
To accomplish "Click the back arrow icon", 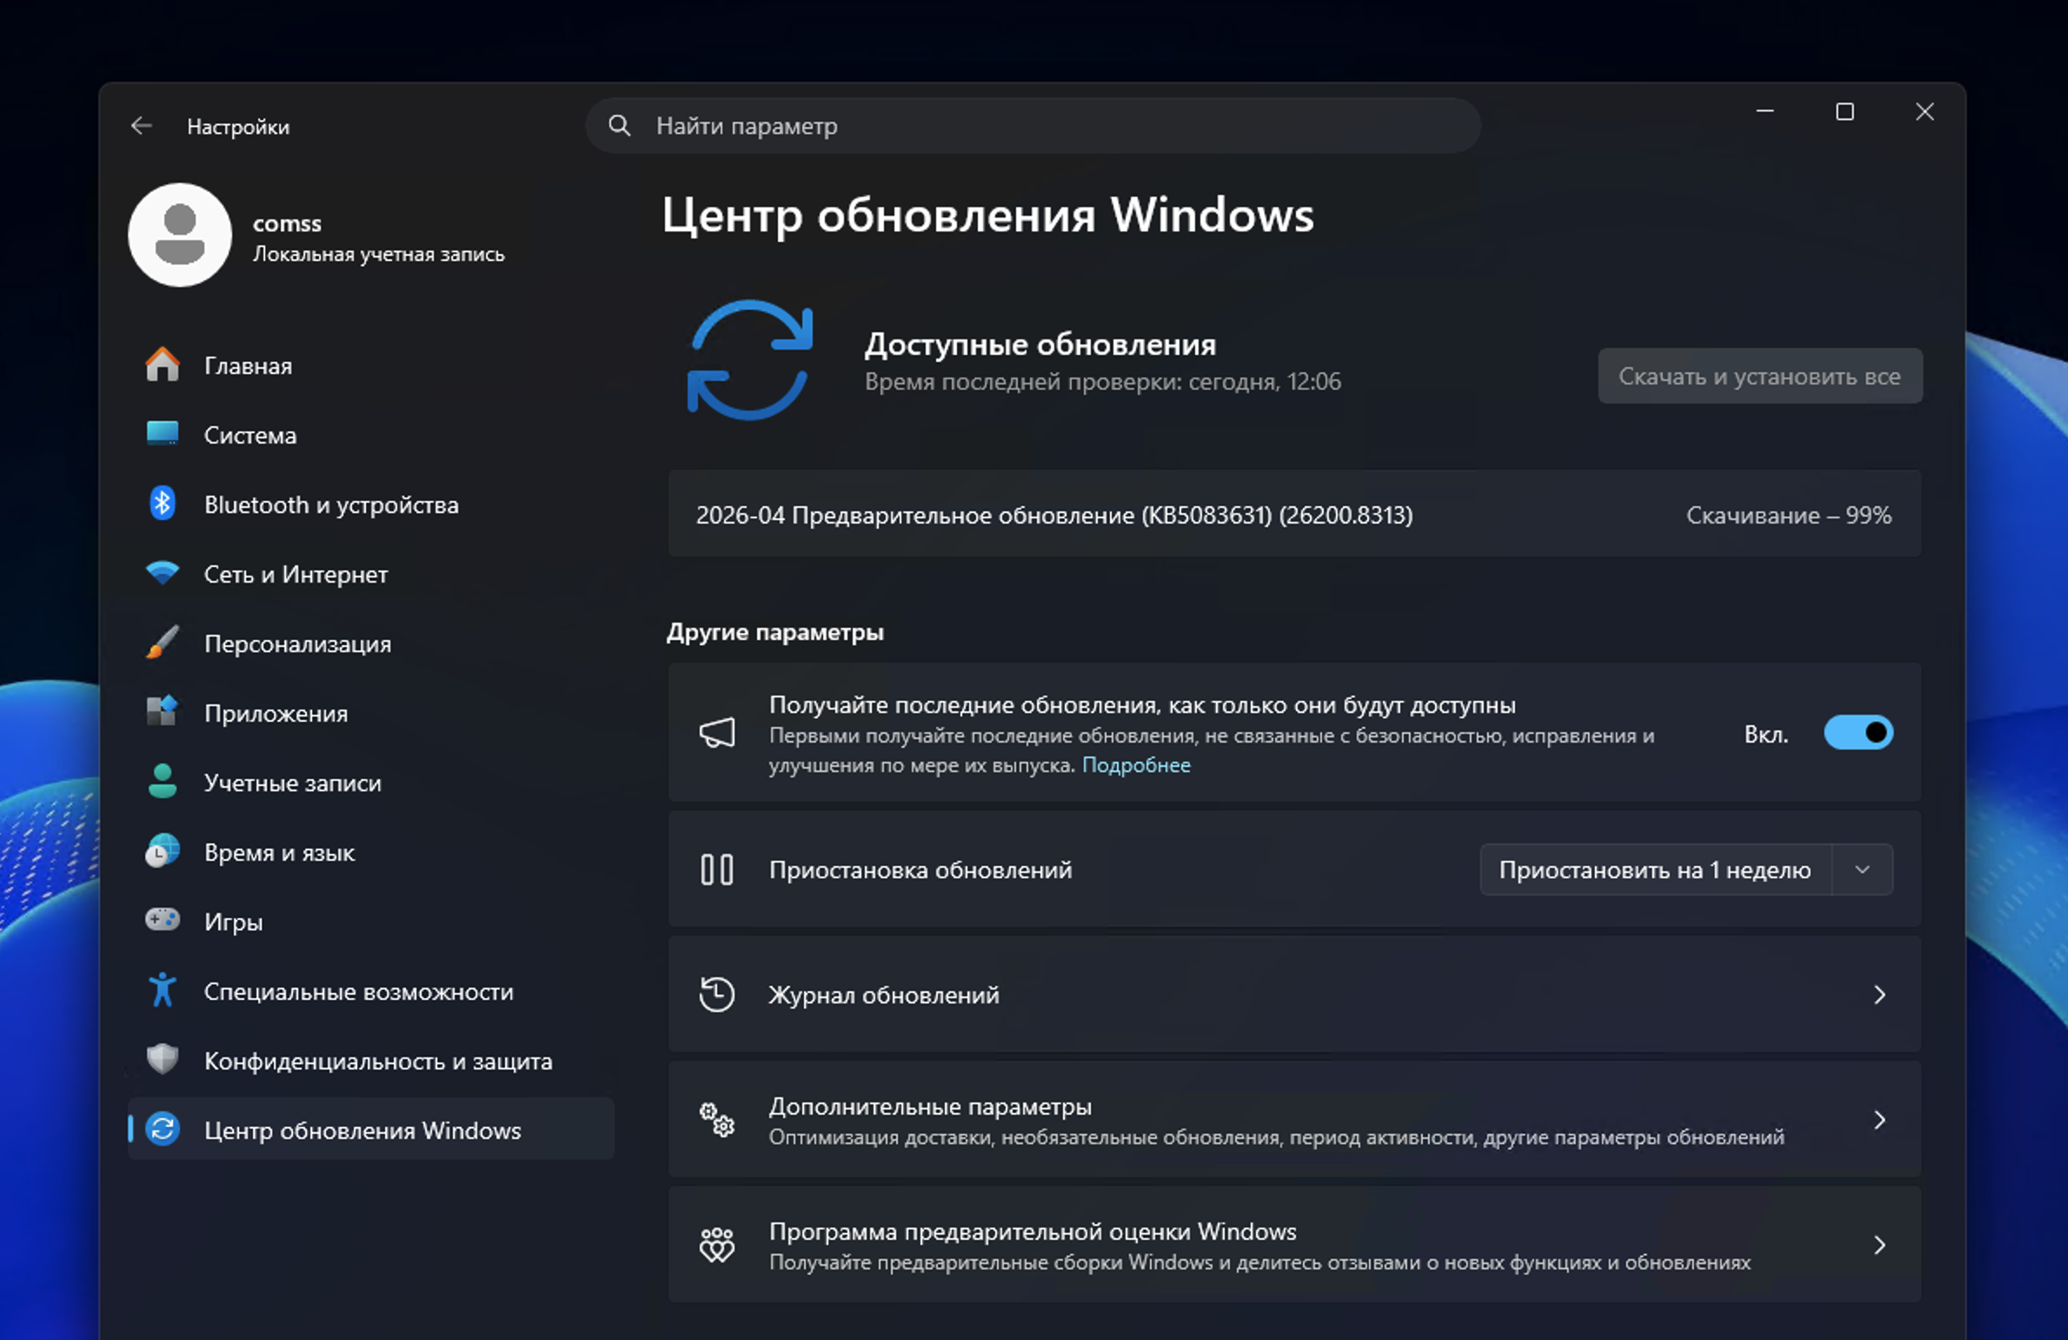I will point(141,126).
